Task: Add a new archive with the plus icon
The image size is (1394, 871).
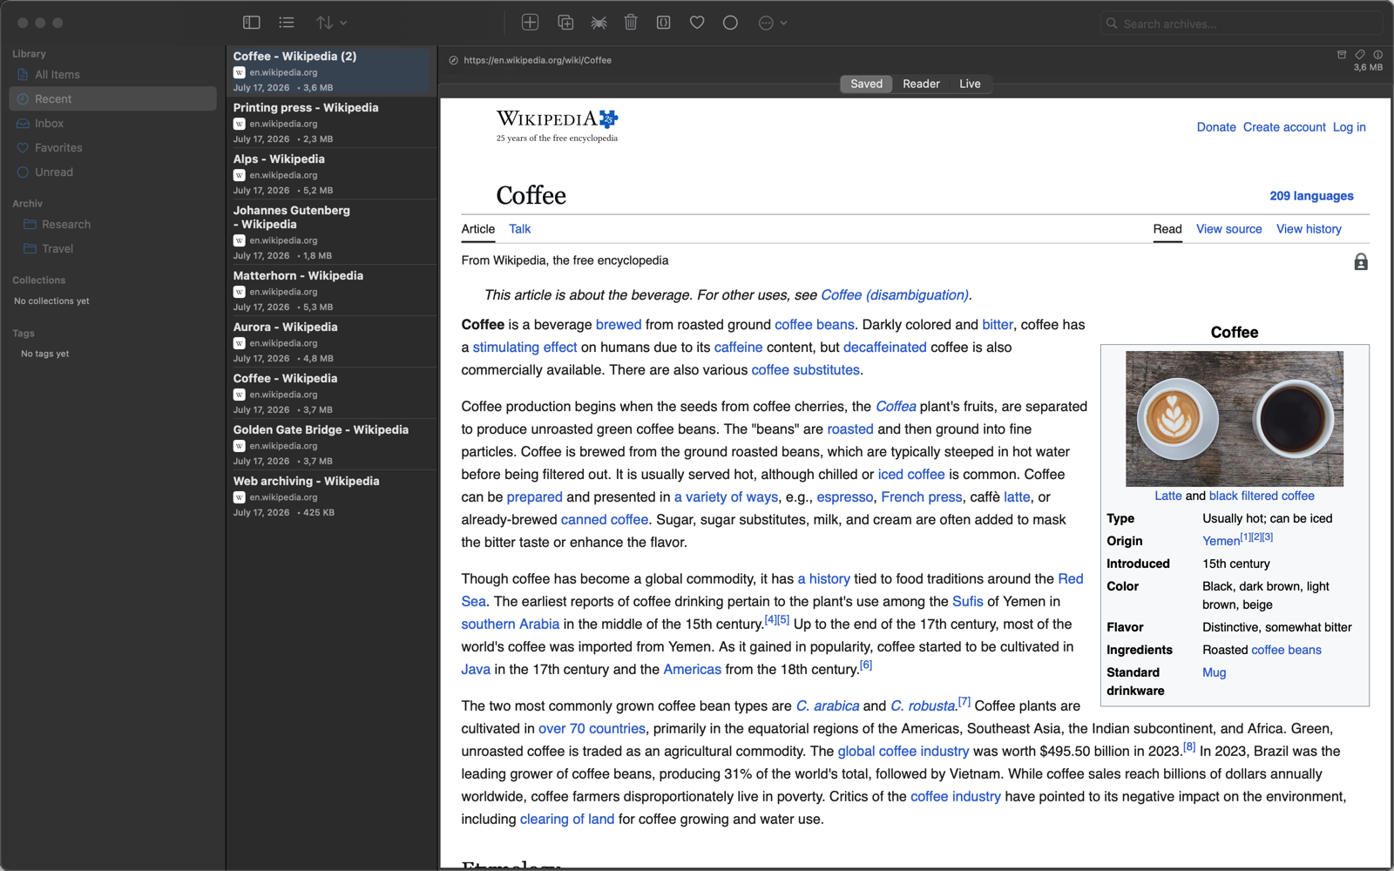Action: click(x=530, y=23)
